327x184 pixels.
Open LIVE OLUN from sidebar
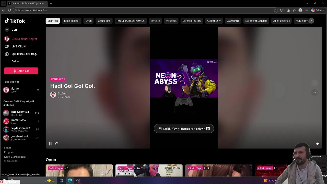[x=15, y=46]
